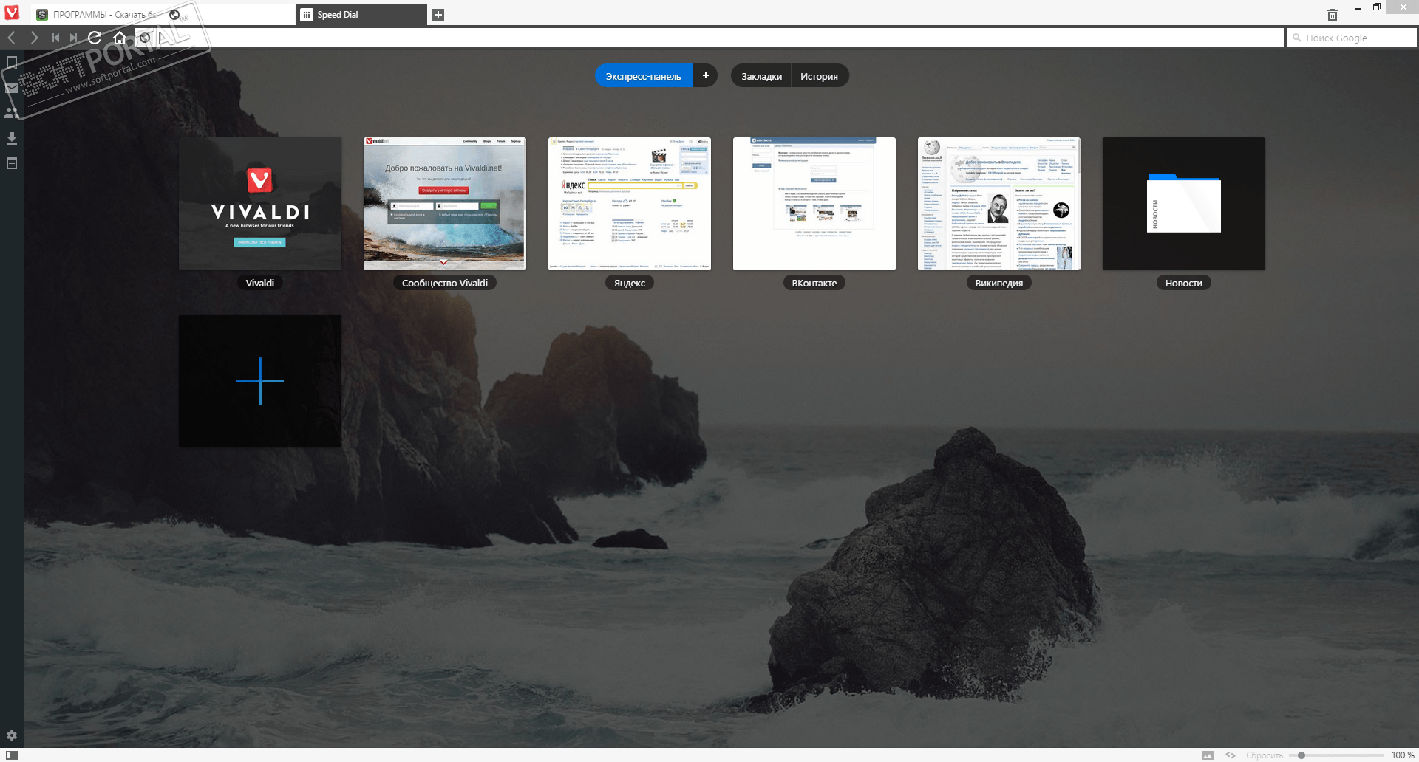Open the Новости folder tile
Viewport: 1419px width, 762px height.
[x=1184, y=204]
